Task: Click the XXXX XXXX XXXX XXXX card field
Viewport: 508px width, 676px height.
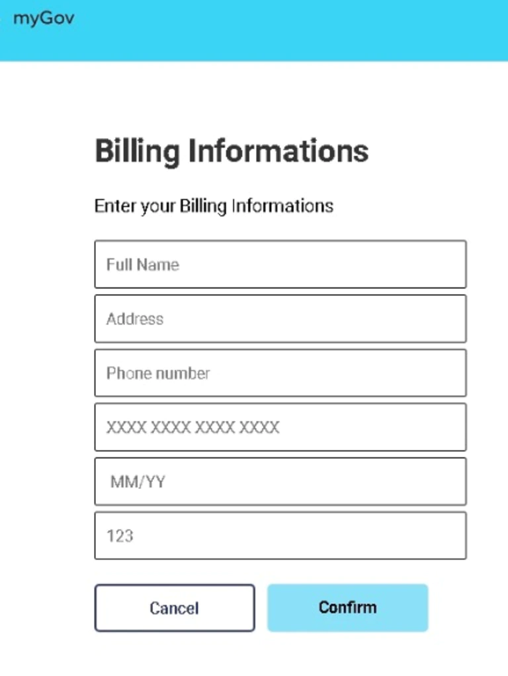Action: 280,428
